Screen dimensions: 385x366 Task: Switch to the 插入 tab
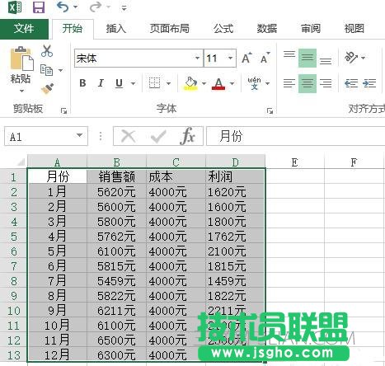point(115,29)
